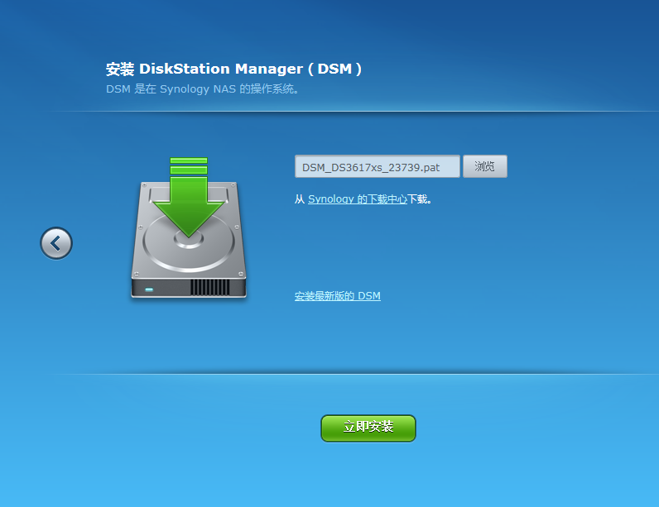
Task: Open the Synology 的下载中心 link
Action: pos(358,199)
